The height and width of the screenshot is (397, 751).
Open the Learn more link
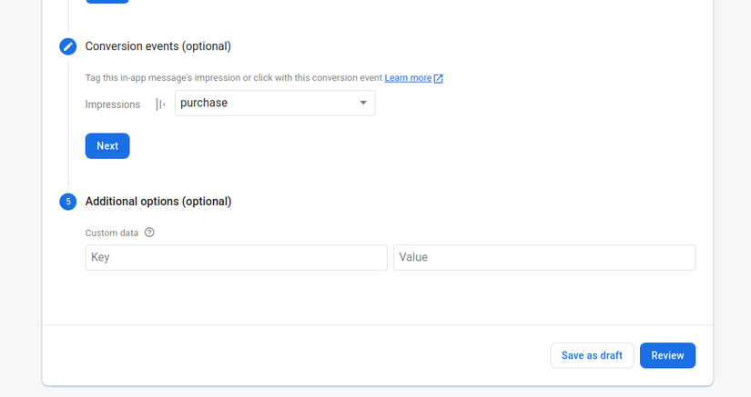(x=408, y=78)
